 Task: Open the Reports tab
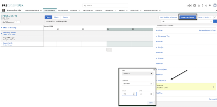122,11
